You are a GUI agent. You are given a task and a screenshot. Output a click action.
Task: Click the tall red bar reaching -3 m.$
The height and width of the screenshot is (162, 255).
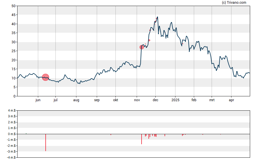(x=46, y=143)
